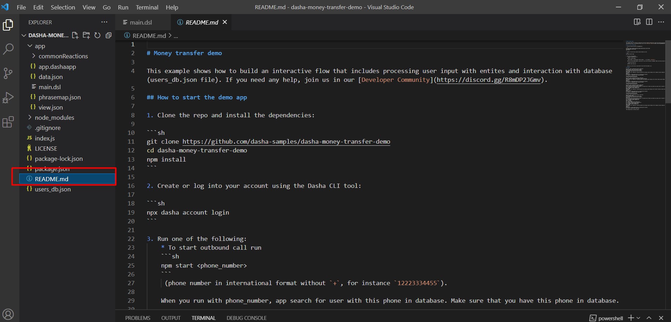Open the launch profile dropdown beside plus
Viewport: 671px width, 322px height.
pyautogui.click(x=638, y=318)
